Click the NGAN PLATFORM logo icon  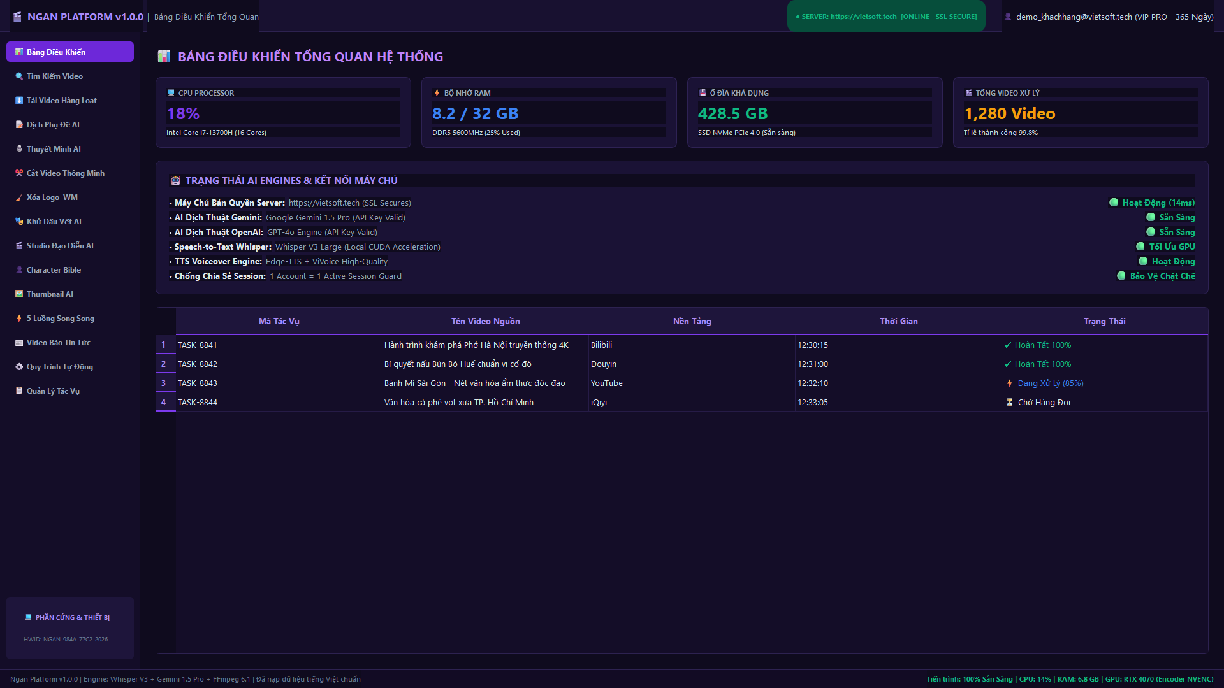[x=17, y=17]
